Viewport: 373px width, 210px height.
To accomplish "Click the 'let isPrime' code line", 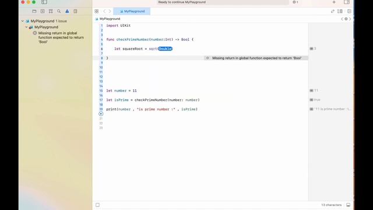I will pyautogui.click(x=153, y=100).
